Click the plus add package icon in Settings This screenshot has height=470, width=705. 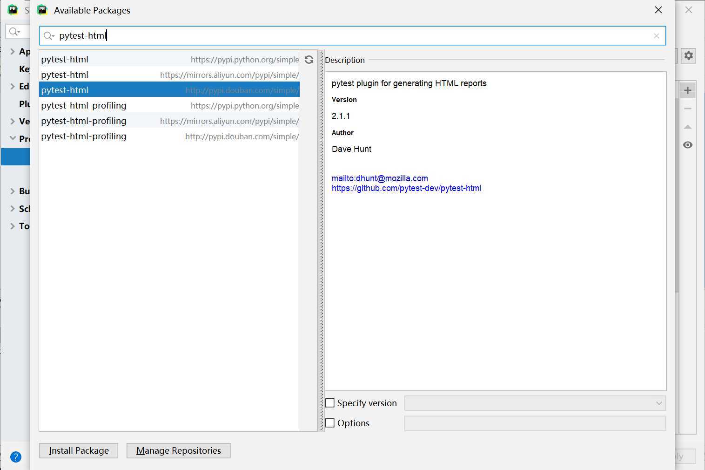[688, 90]
